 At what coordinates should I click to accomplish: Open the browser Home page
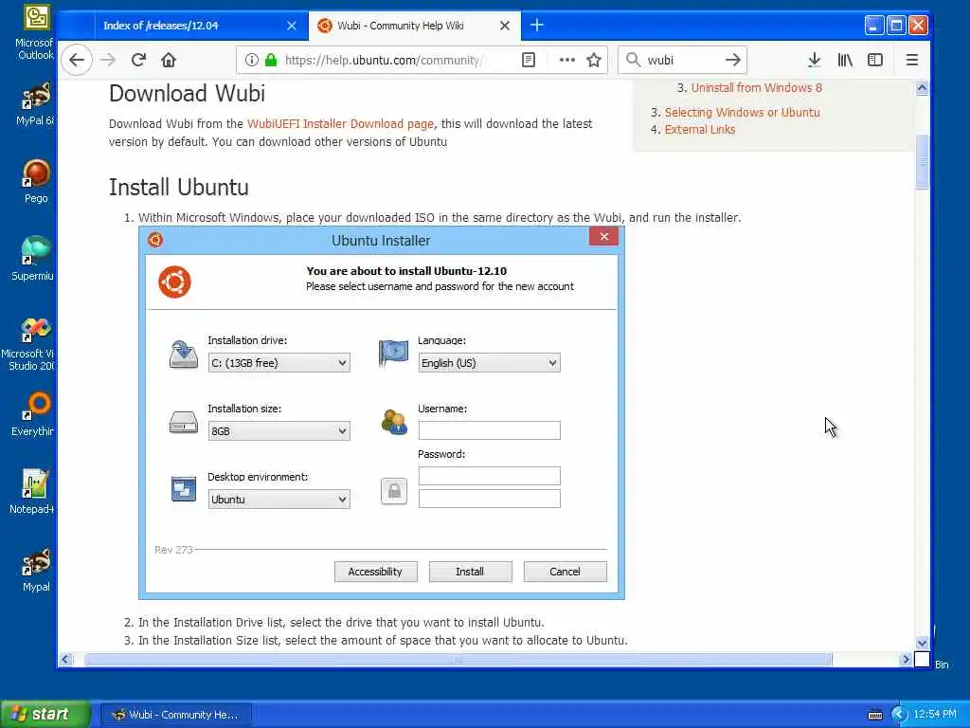coord(169,60)
